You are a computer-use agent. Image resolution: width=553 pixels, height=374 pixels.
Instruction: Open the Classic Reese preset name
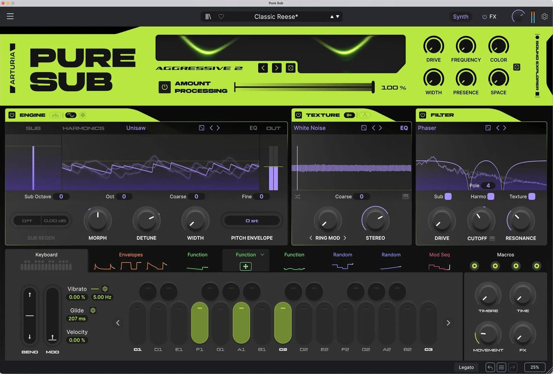tap(276, 17)
